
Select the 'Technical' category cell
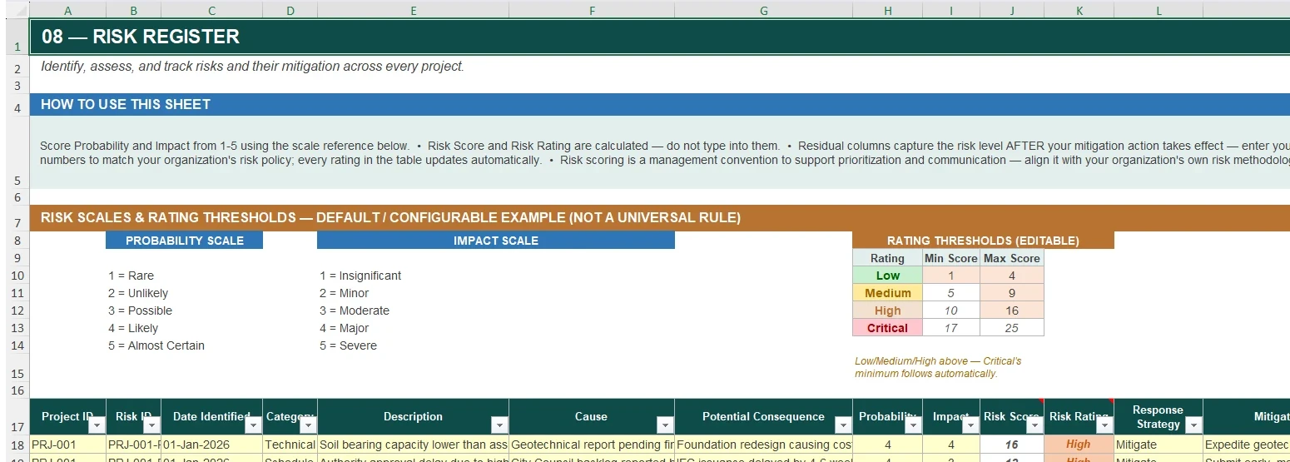[290, 445]
